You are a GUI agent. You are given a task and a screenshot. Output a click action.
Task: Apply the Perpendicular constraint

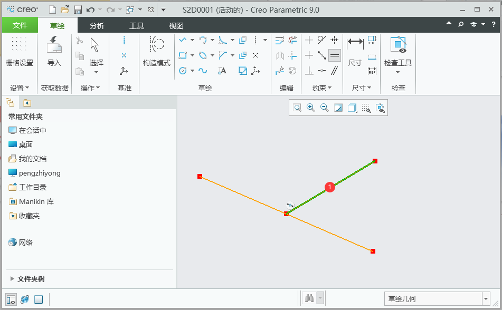309,71
